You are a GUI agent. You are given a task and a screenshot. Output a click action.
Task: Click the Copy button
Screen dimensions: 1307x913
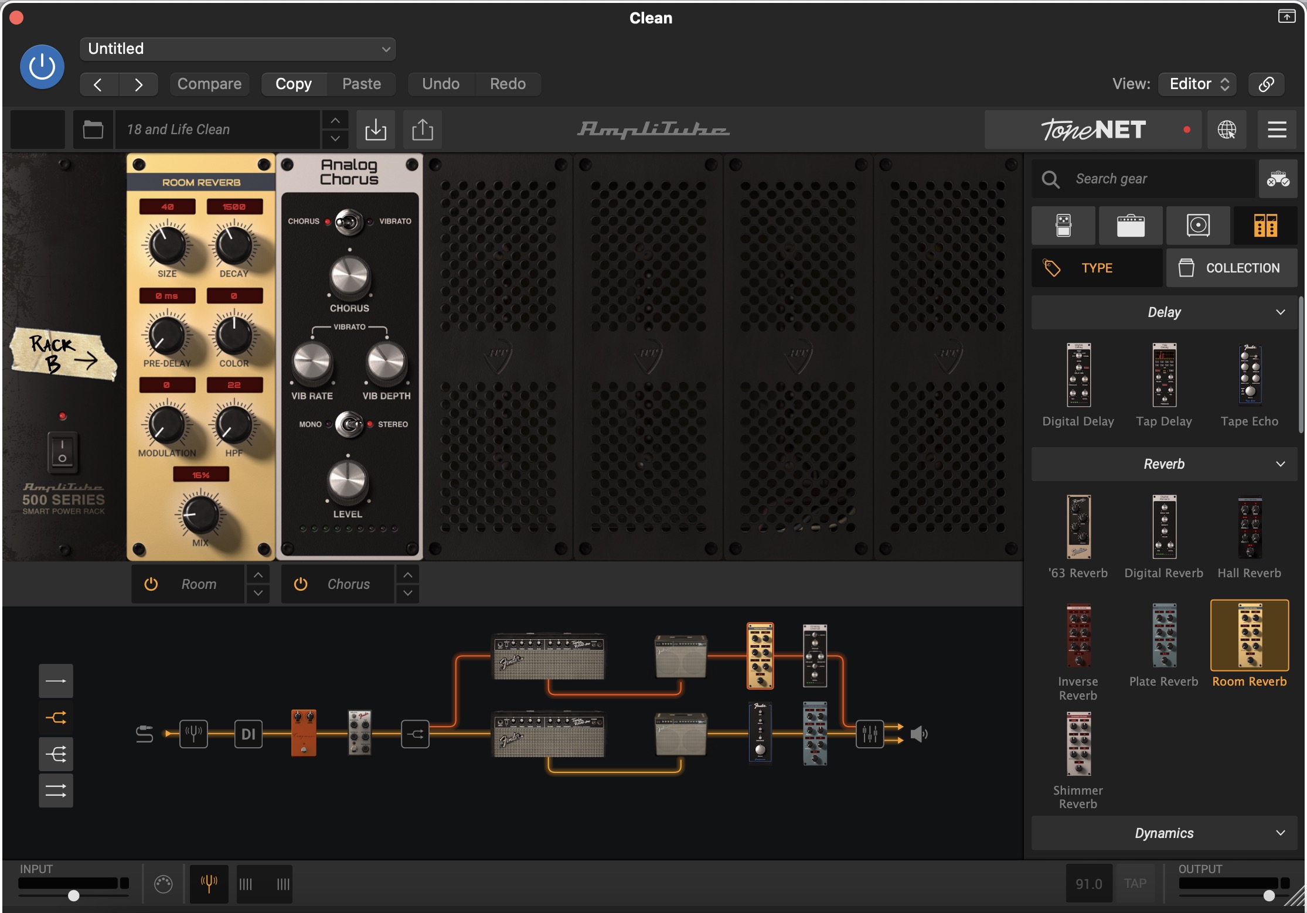pos(294,84)
